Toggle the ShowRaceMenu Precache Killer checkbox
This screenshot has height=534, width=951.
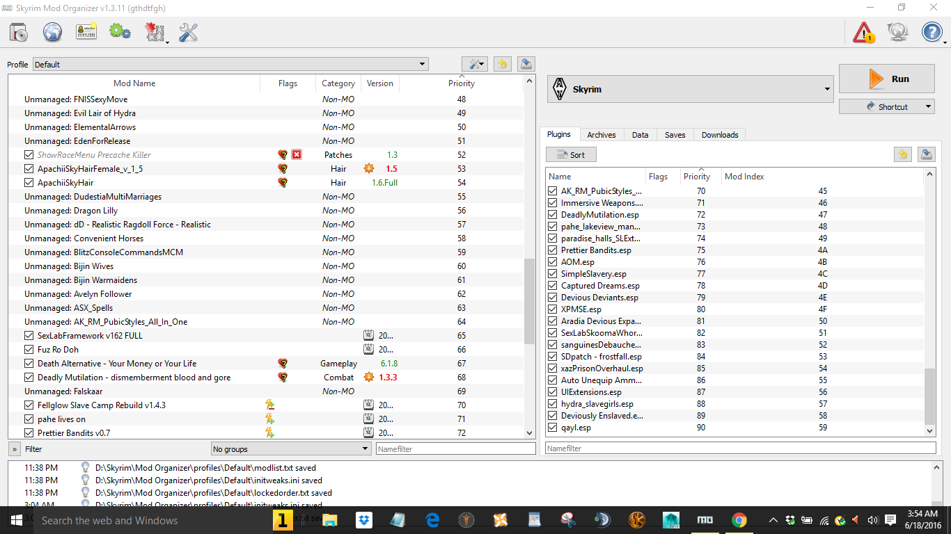click(29, 155)
